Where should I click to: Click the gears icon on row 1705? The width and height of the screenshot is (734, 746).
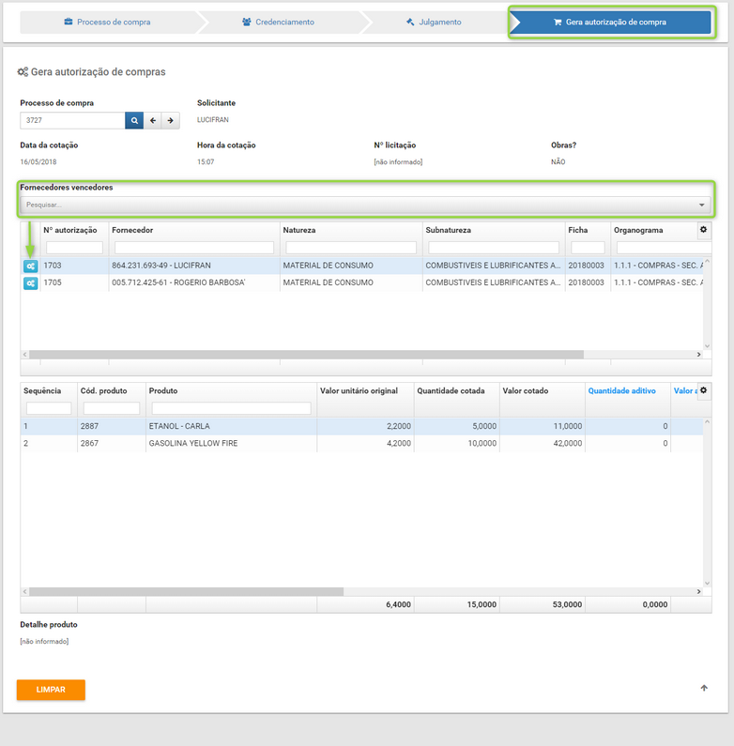click(30, 283)
